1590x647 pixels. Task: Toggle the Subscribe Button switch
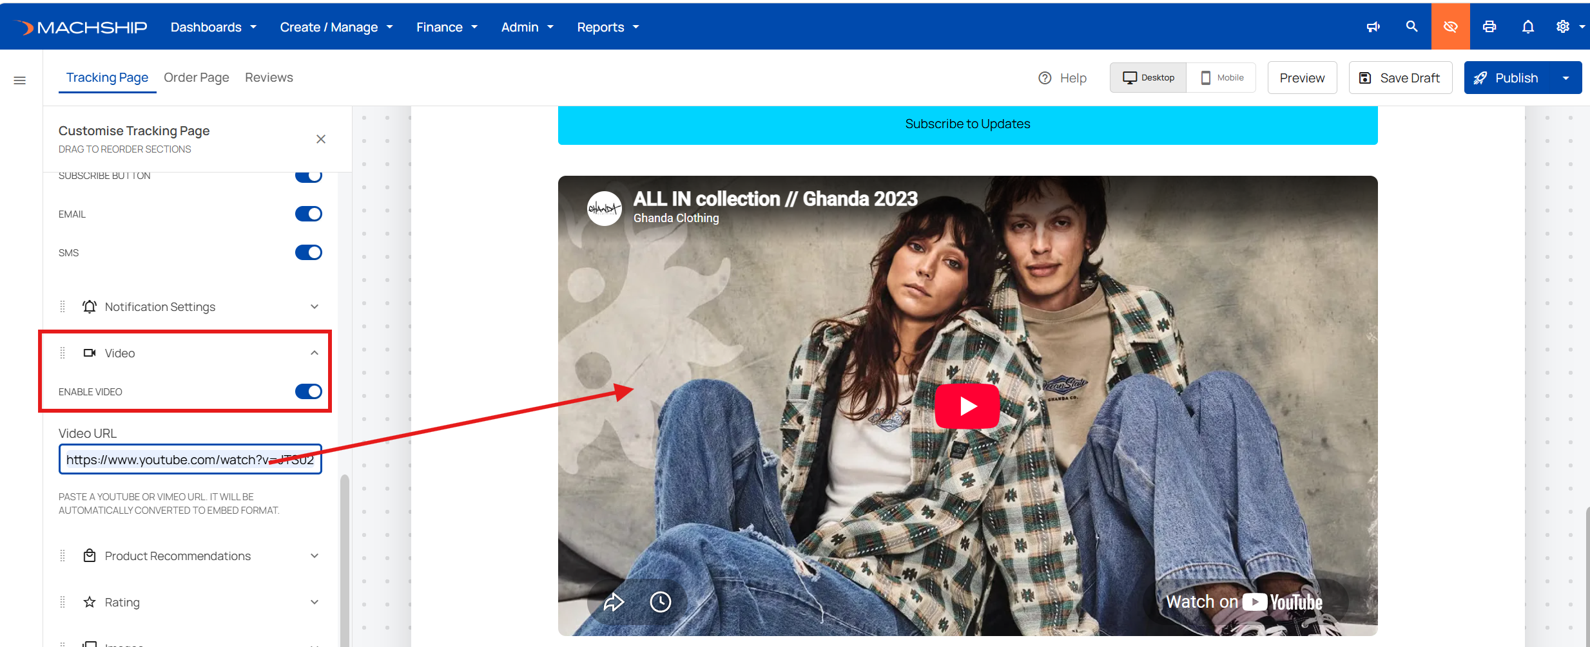[x=309, y=176]
